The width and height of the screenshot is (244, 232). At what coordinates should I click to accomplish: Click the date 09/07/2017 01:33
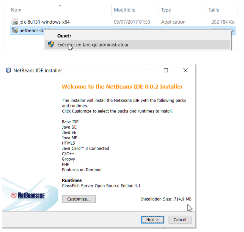(132, 22)
